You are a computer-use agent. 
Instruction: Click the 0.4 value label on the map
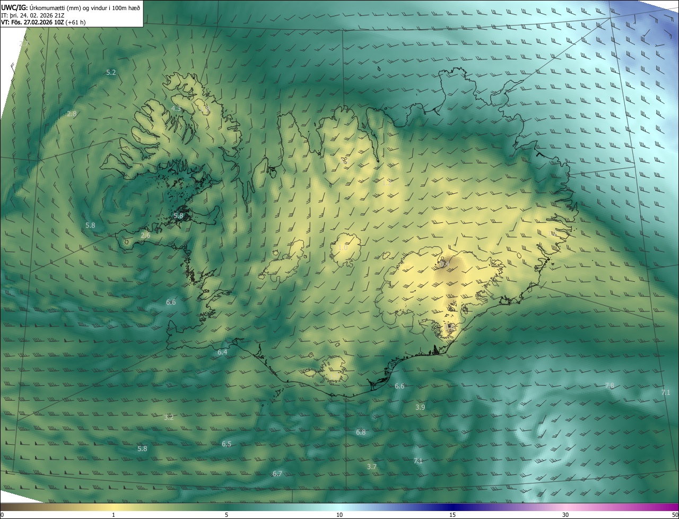[x=445, y=263]
